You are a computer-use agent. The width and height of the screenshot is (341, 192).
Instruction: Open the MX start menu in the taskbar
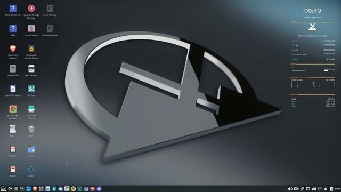[3, 189]
